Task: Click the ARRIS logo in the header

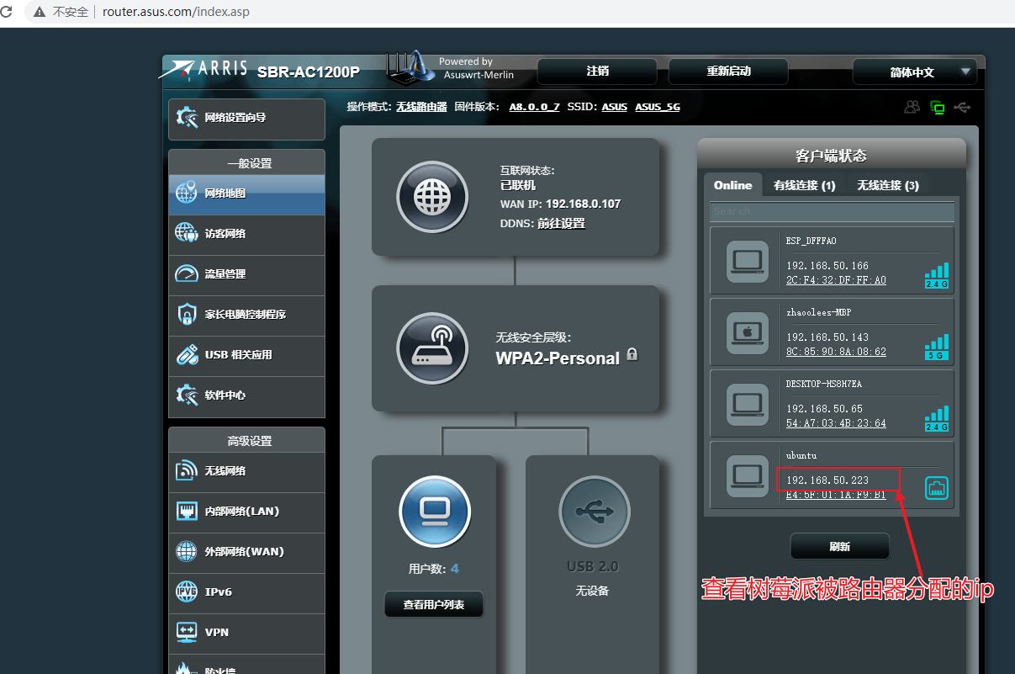Action: pyautogui.click(x=204, y=71)
